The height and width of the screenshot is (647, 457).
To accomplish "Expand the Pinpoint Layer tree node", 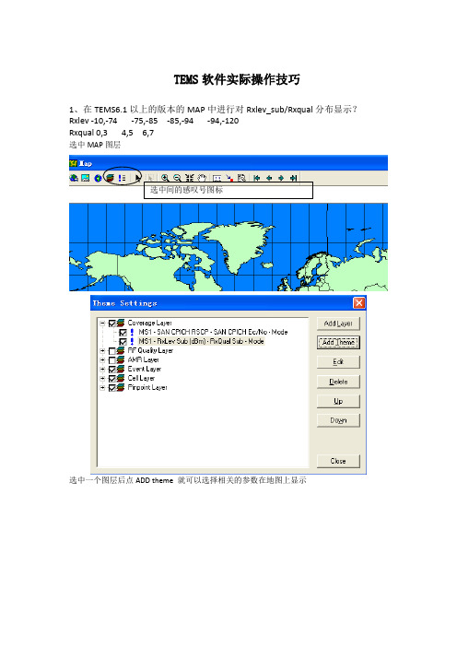I will point(102,388).
